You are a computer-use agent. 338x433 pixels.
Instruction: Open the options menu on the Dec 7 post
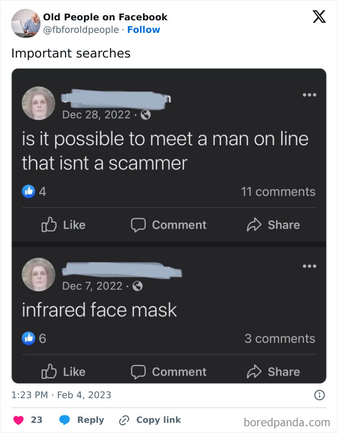click(309, 266)
